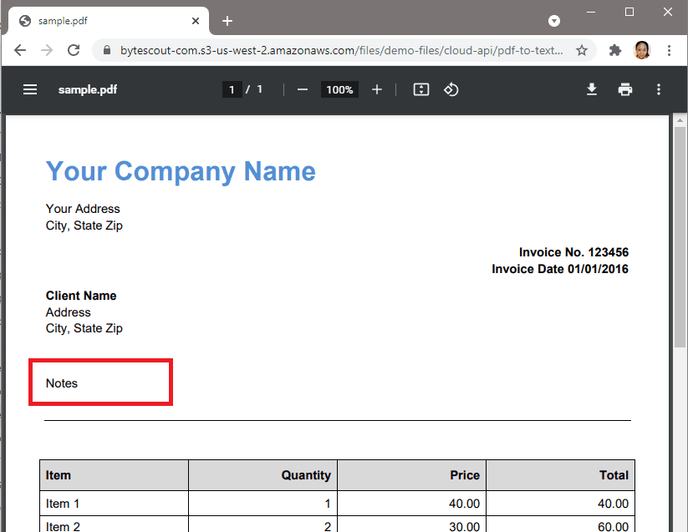Click the Chrome profile avatar

point(642,50)
